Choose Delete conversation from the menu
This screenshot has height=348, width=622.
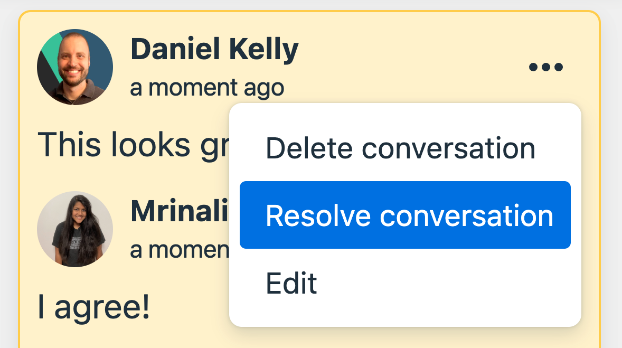point(400,148)
